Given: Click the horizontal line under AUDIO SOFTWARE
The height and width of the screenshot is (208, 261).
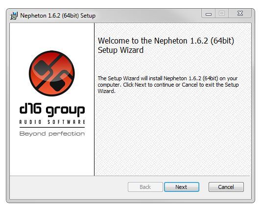Looking at the screenshot, I should coord(52,127).
